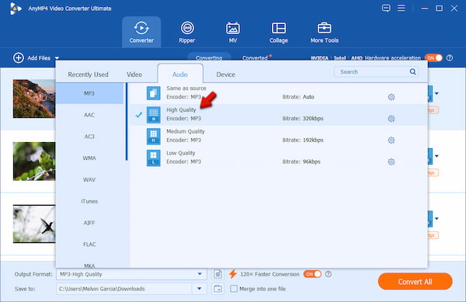Select the coastal town video thumbnail

tap(34, 99)
